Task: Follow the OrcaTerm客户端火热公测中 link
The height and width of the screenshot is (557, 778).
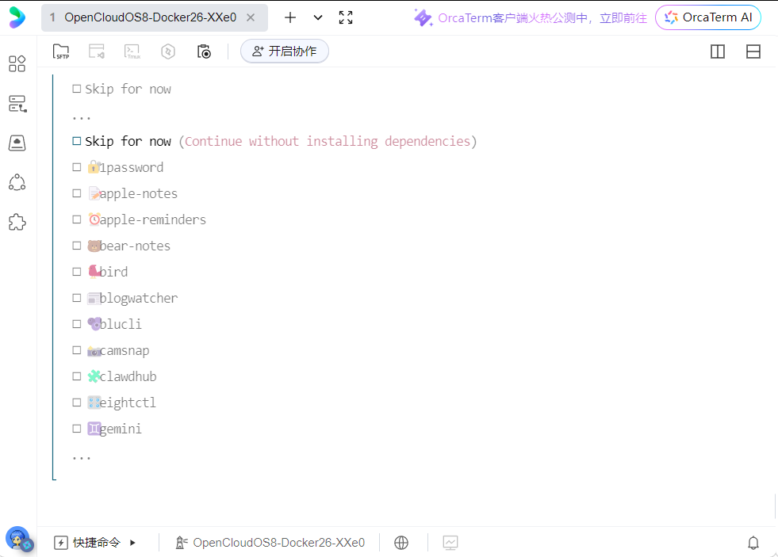Action: point(542,18)
